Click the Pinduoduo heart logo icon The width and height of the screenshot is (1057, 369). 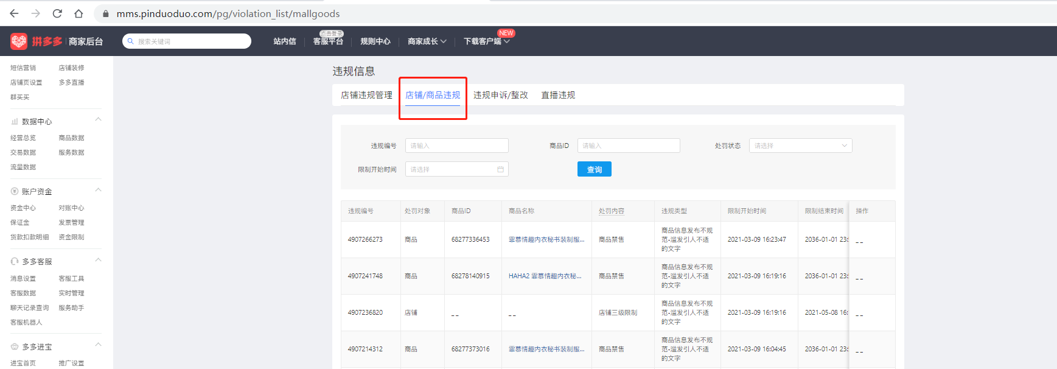click(x=19, y=41)
